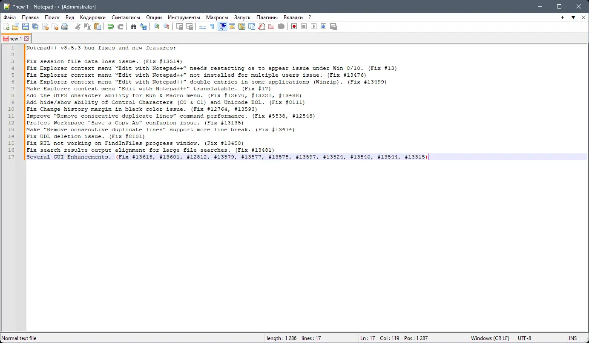Viewport: 589px width, 343px height.
Task: Open the Вид menu
Action: click(x=70, y=17)
